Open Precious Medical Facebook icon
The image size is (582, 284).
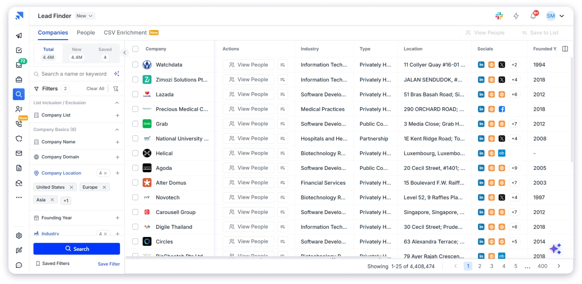point(501,109)
